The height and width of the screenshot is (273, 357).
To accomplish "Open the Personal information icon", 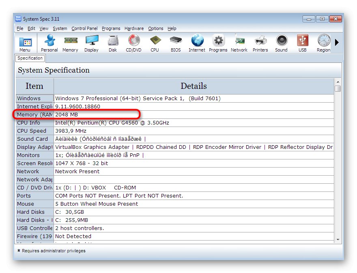I will 49,43.
